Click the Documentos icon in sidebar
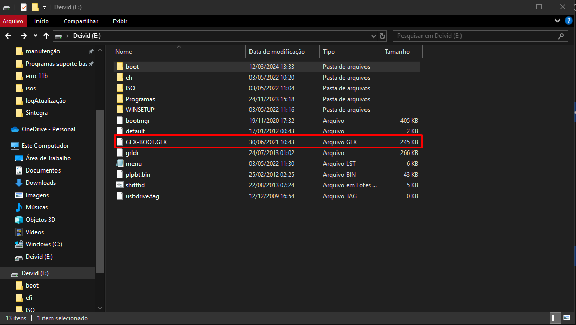This screenshot has height=325, width=576. (19, 170)
